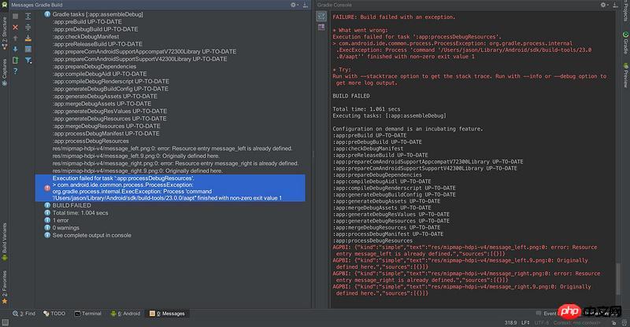Screen dimensions: 630x327
Task: Select 'Gradle tasks [:app:assembleDebug]' message row
Action: coord(98,14)
